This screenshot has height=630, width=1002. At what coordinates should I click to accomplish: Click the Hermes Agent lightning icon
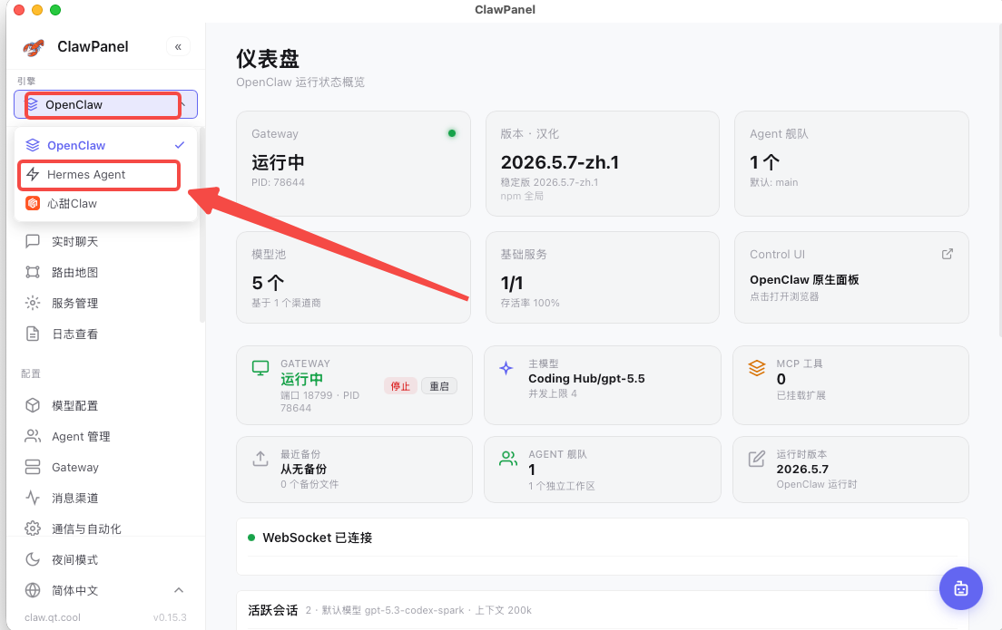(x=33, y=174)
